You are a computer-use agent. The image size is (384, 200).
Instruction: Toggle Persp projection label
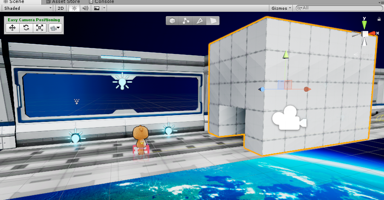click(364, 55)
